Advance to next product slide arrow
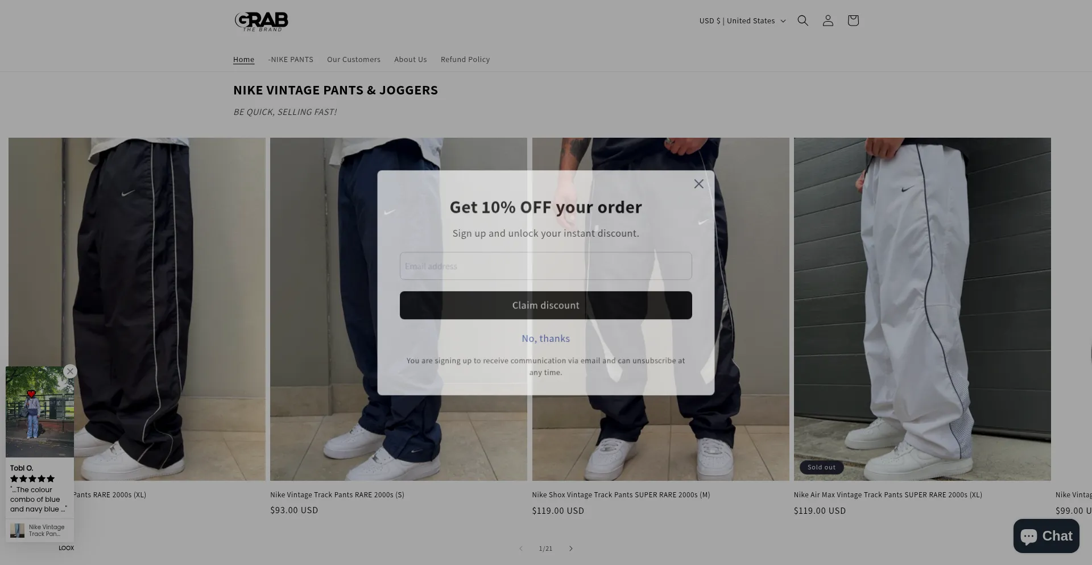The height and width of the screenshot is (565, 1092). coord(570,548)
